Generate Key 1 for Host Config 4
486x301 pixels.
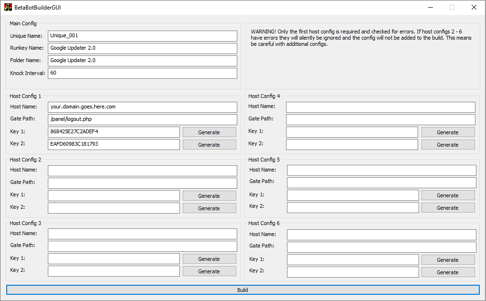pos(448,132)
